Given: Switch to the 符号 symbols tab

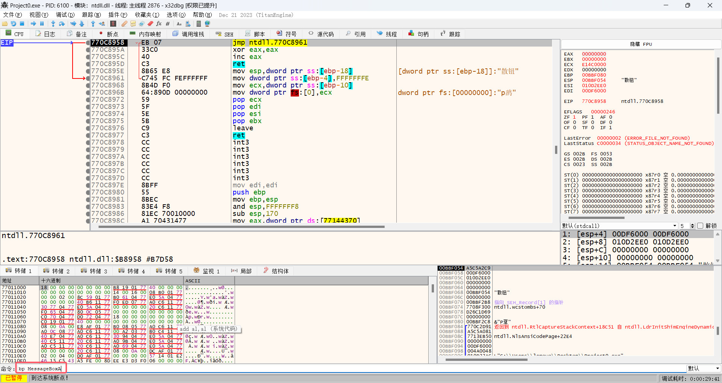Looking at the screenshot, I should tap(287, 34).
